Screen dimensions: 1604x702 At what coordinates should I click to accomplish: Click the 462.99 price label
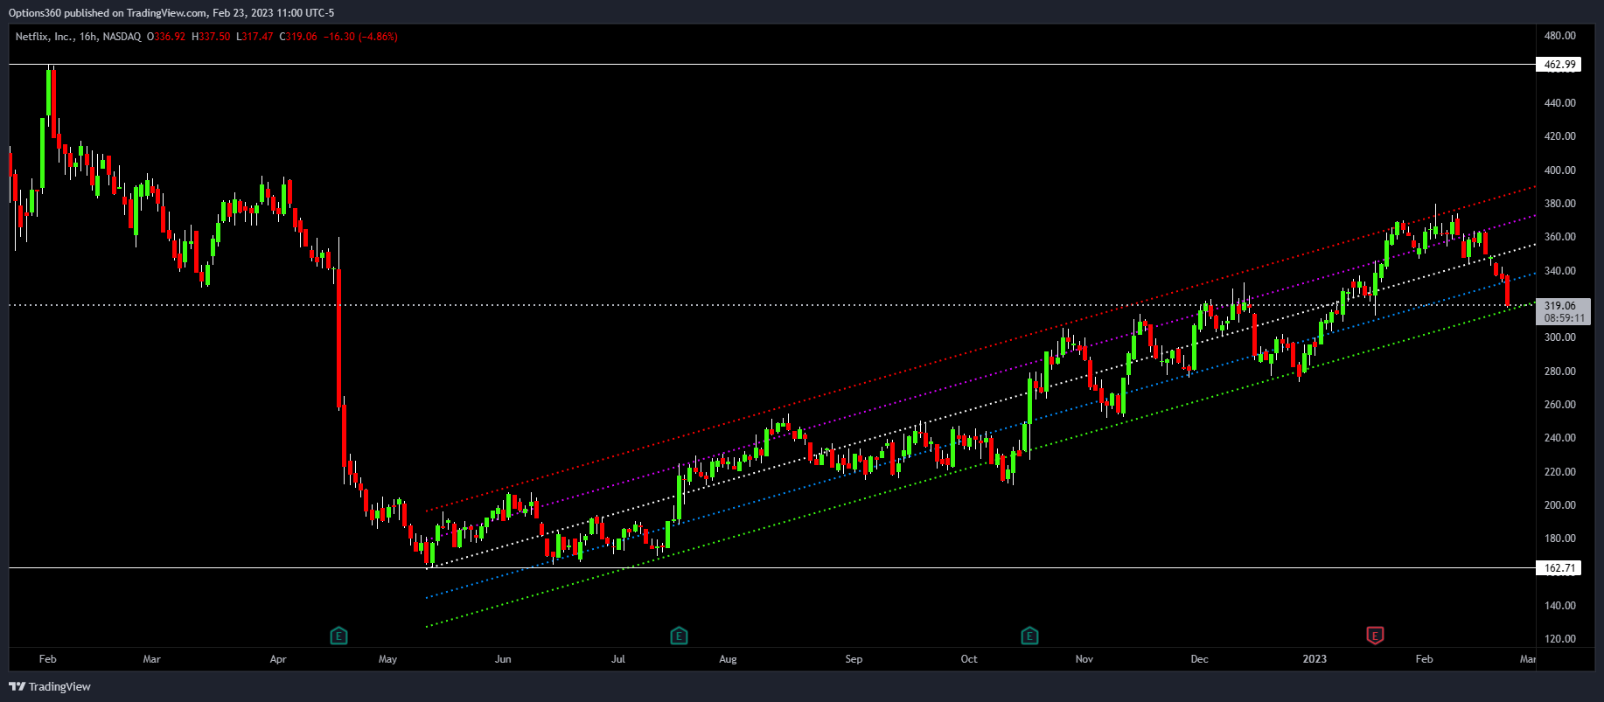1559,65
